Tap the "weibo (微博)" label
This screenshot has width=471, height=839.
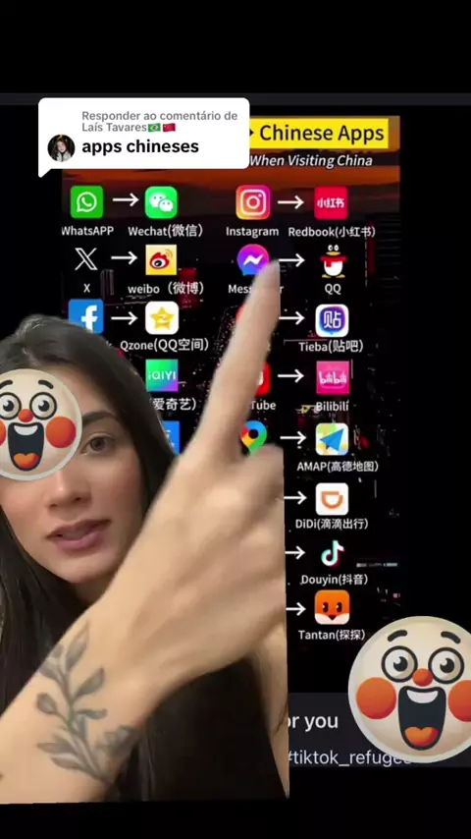point(166,289)
